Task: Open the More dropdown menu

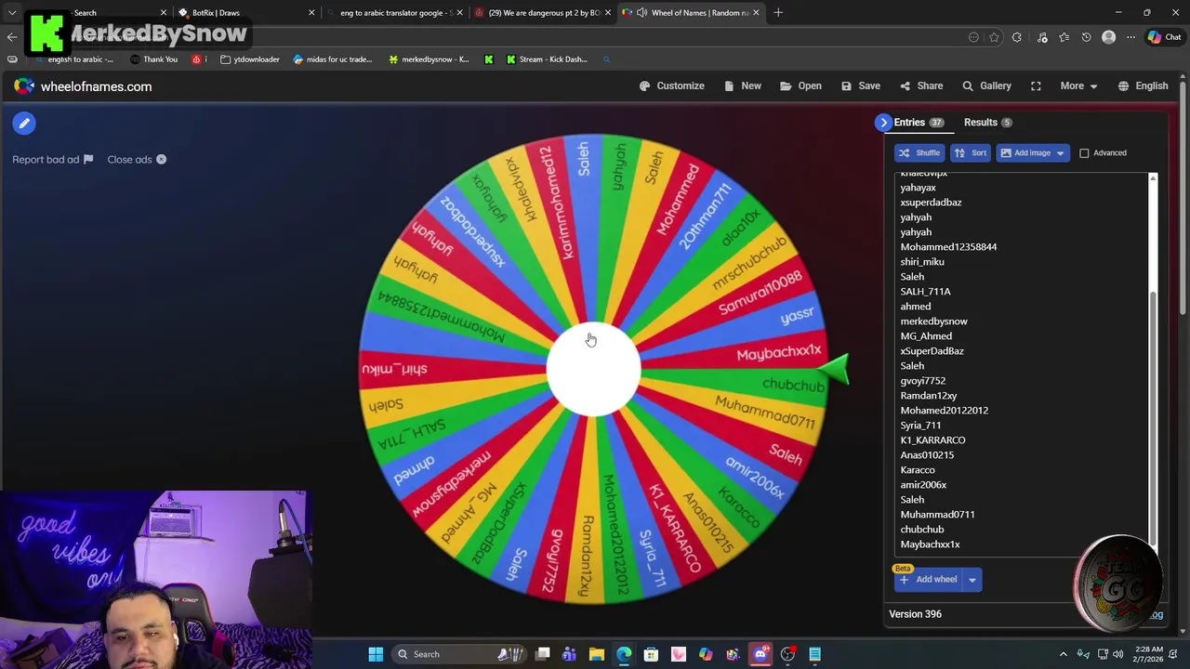Action: (1078, 86)
